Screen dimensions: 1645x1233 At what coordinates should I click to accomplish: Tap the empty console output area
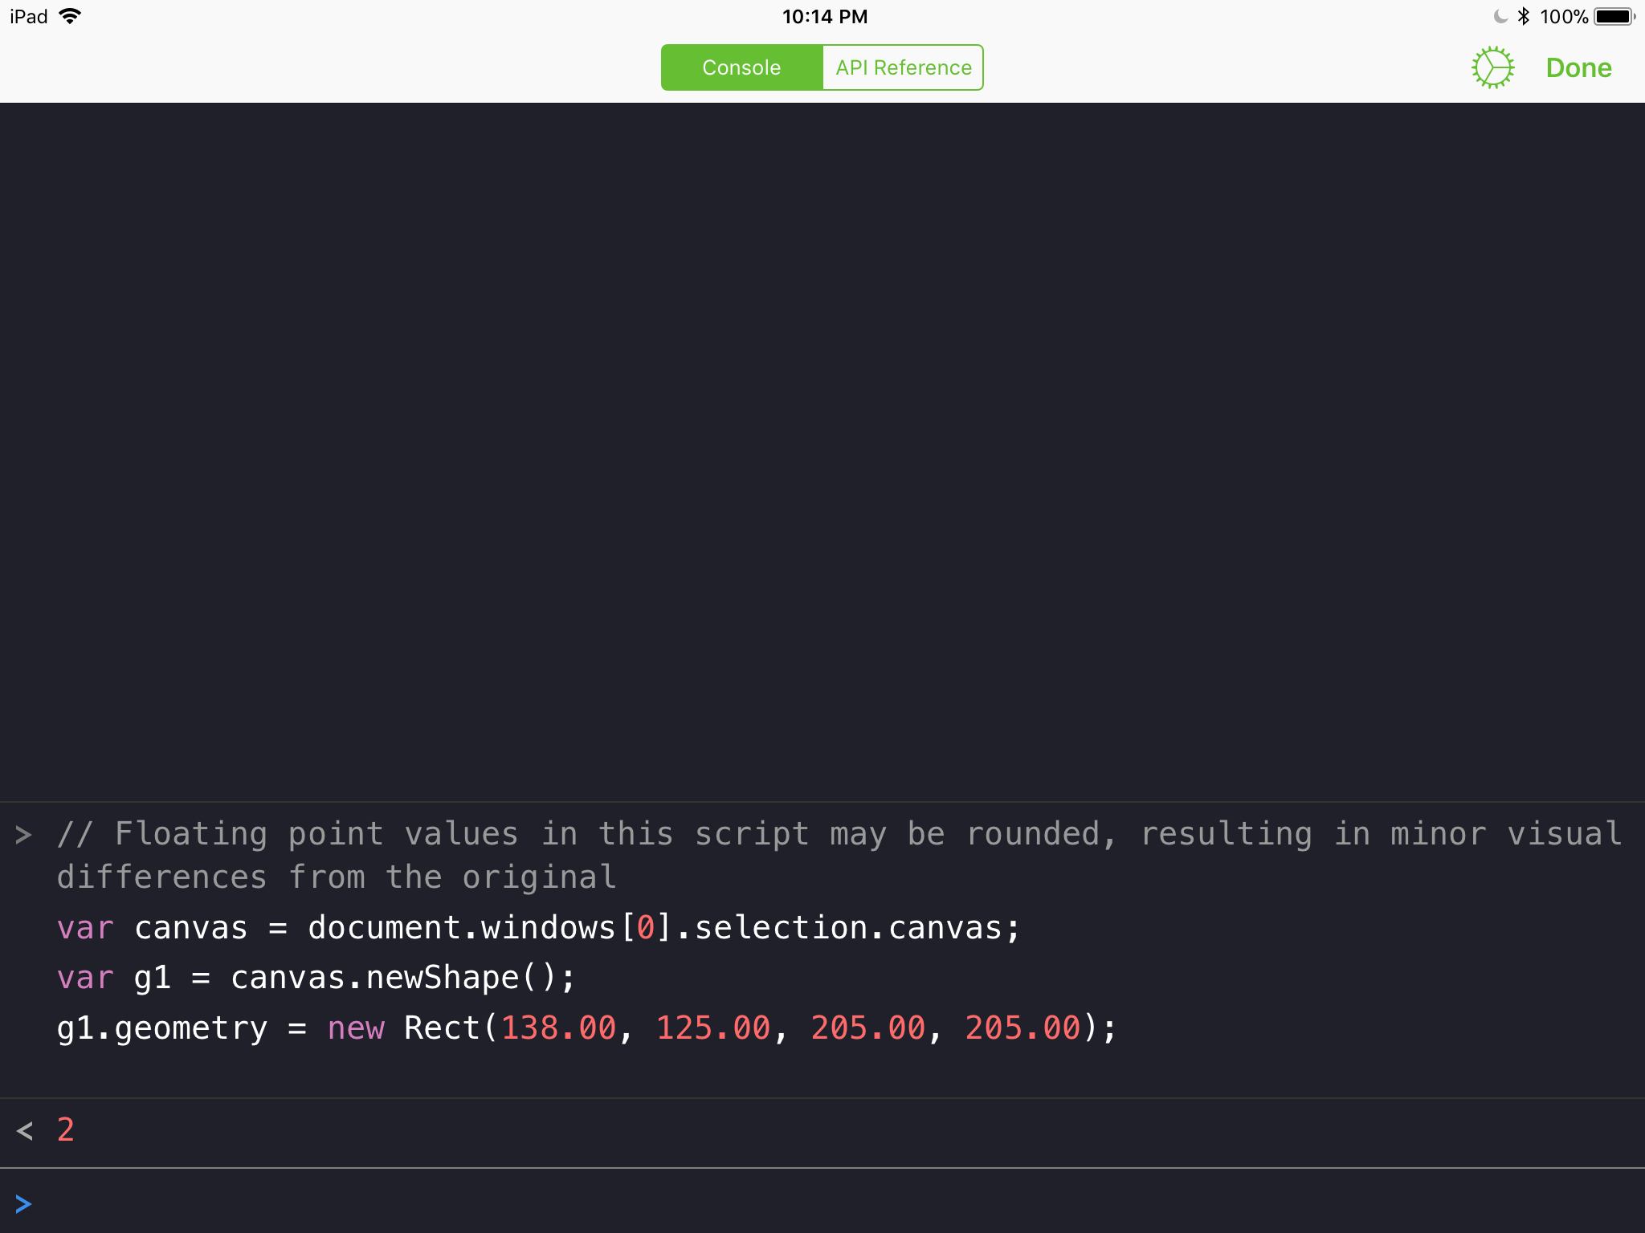pyautogui.click(x=822, y=450)
